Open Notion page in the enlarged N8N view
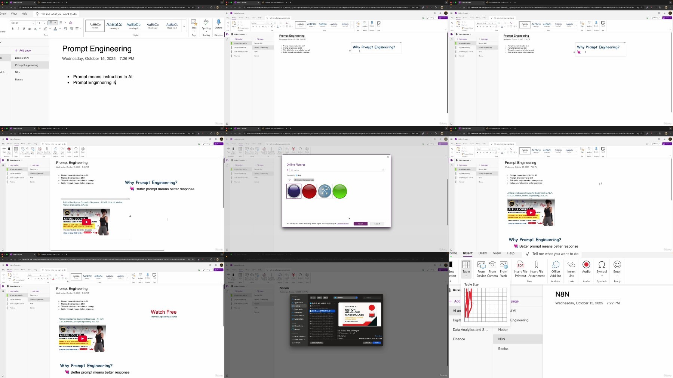 pyautogui.click(x=503, y=329)
